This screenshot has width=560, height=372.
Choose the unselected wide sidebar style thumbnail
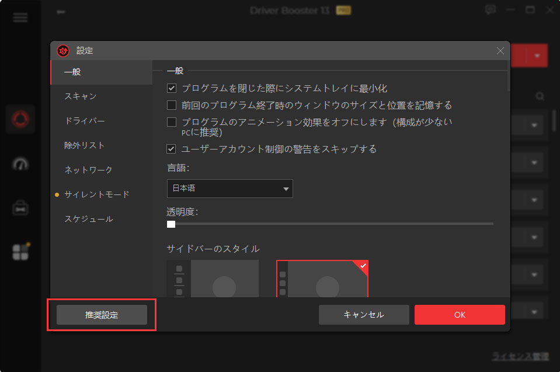(213, 279)
